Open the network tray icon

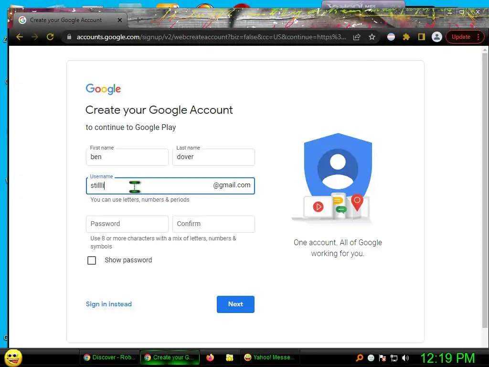click(x=394, y=358)
